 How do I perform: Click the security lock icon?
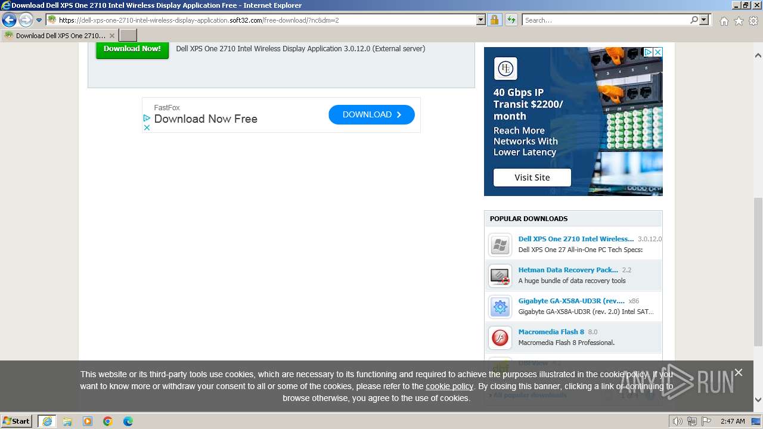(494, 20)
